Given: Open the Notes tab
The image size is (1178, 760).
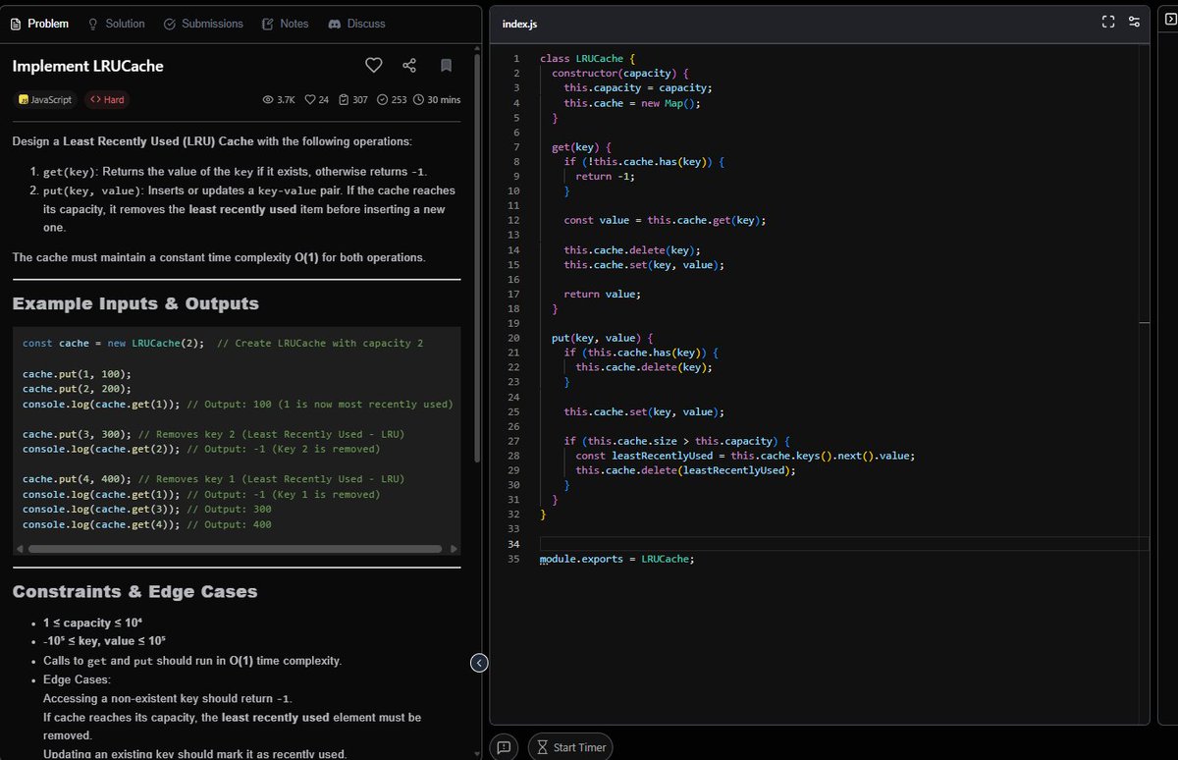Looking at the screenshot, I should (286, 24).
